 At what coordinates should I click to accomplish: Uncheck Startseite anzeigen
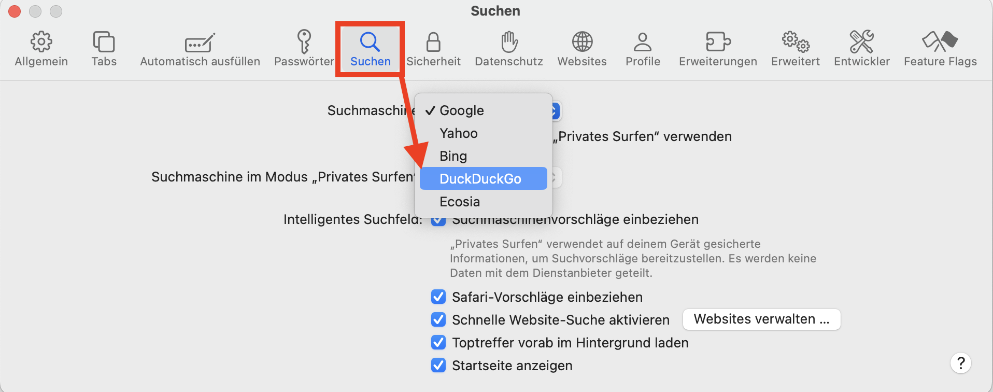[x=438, y=366]
